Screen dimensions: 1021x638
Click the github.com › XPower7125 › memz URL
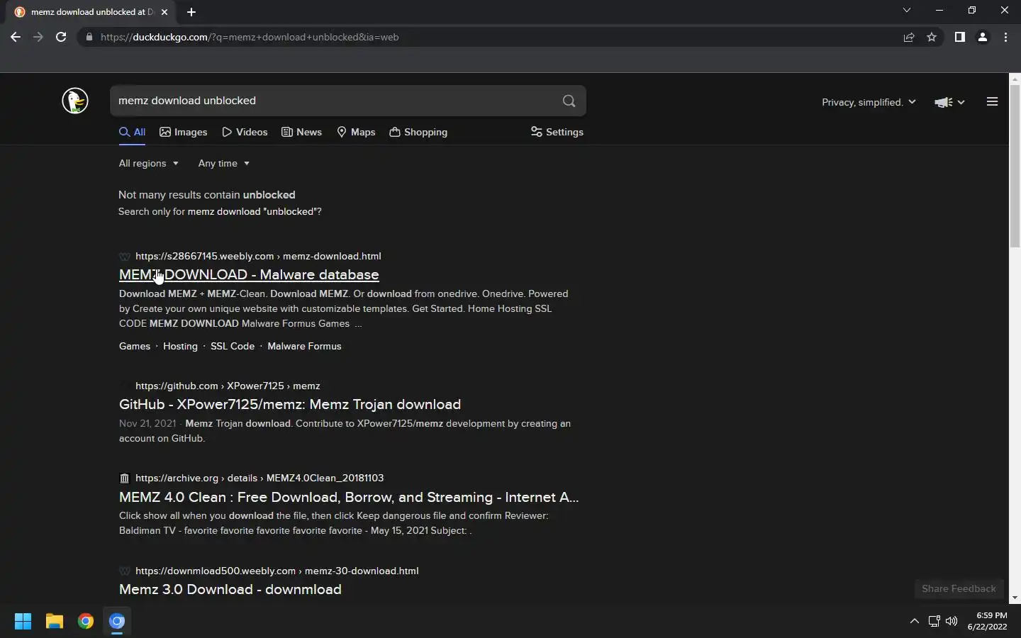click(228, 386)
